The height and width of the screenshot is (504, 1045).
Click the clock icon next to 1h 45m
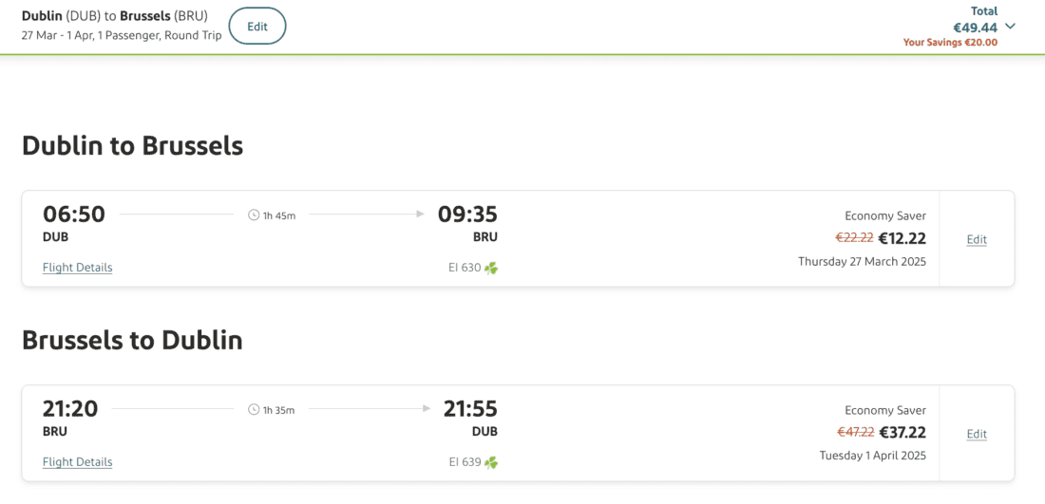(x=254, y=215)
